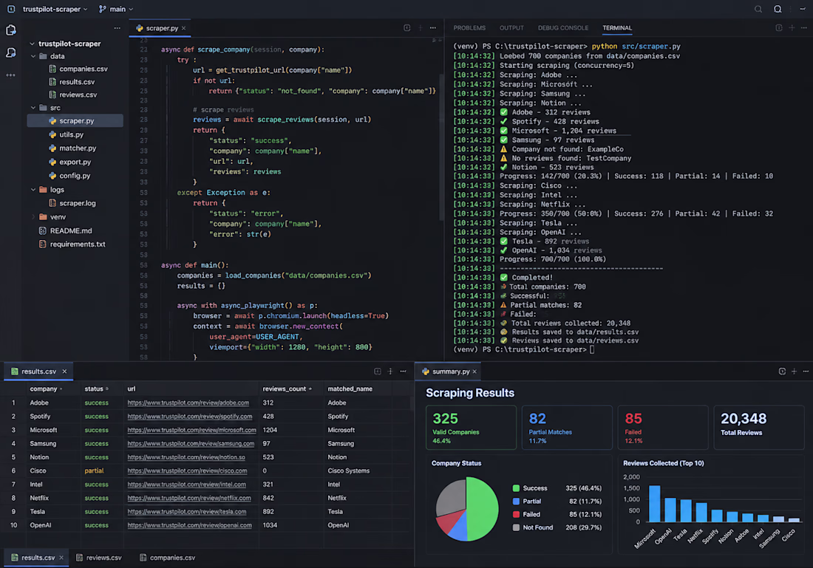Screen dimensions: 813x568
Task: Click the code editor vertical scrollbar
Action: pyautogui.click(x=441, y=146)
